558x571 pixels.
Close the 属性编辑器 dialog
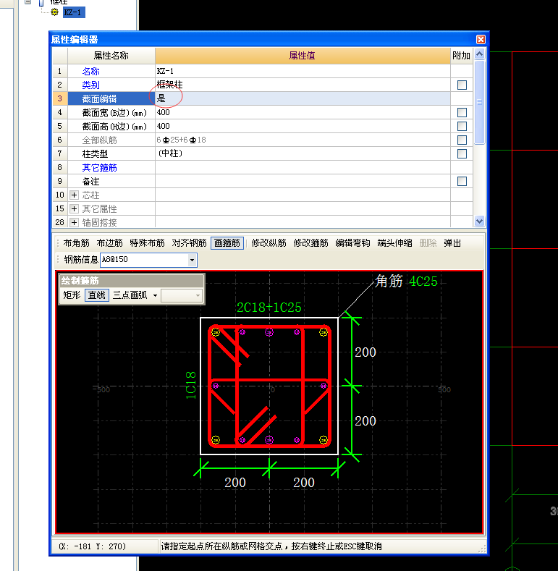481,39
